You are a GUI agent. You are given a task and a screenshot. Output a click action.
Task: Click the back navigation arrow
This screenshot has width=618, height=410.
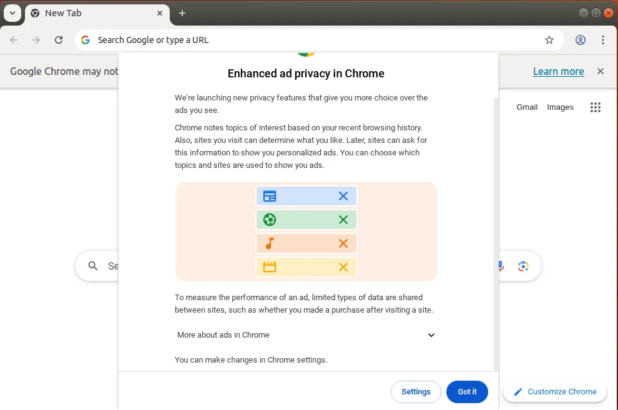(x=13, y=39)
